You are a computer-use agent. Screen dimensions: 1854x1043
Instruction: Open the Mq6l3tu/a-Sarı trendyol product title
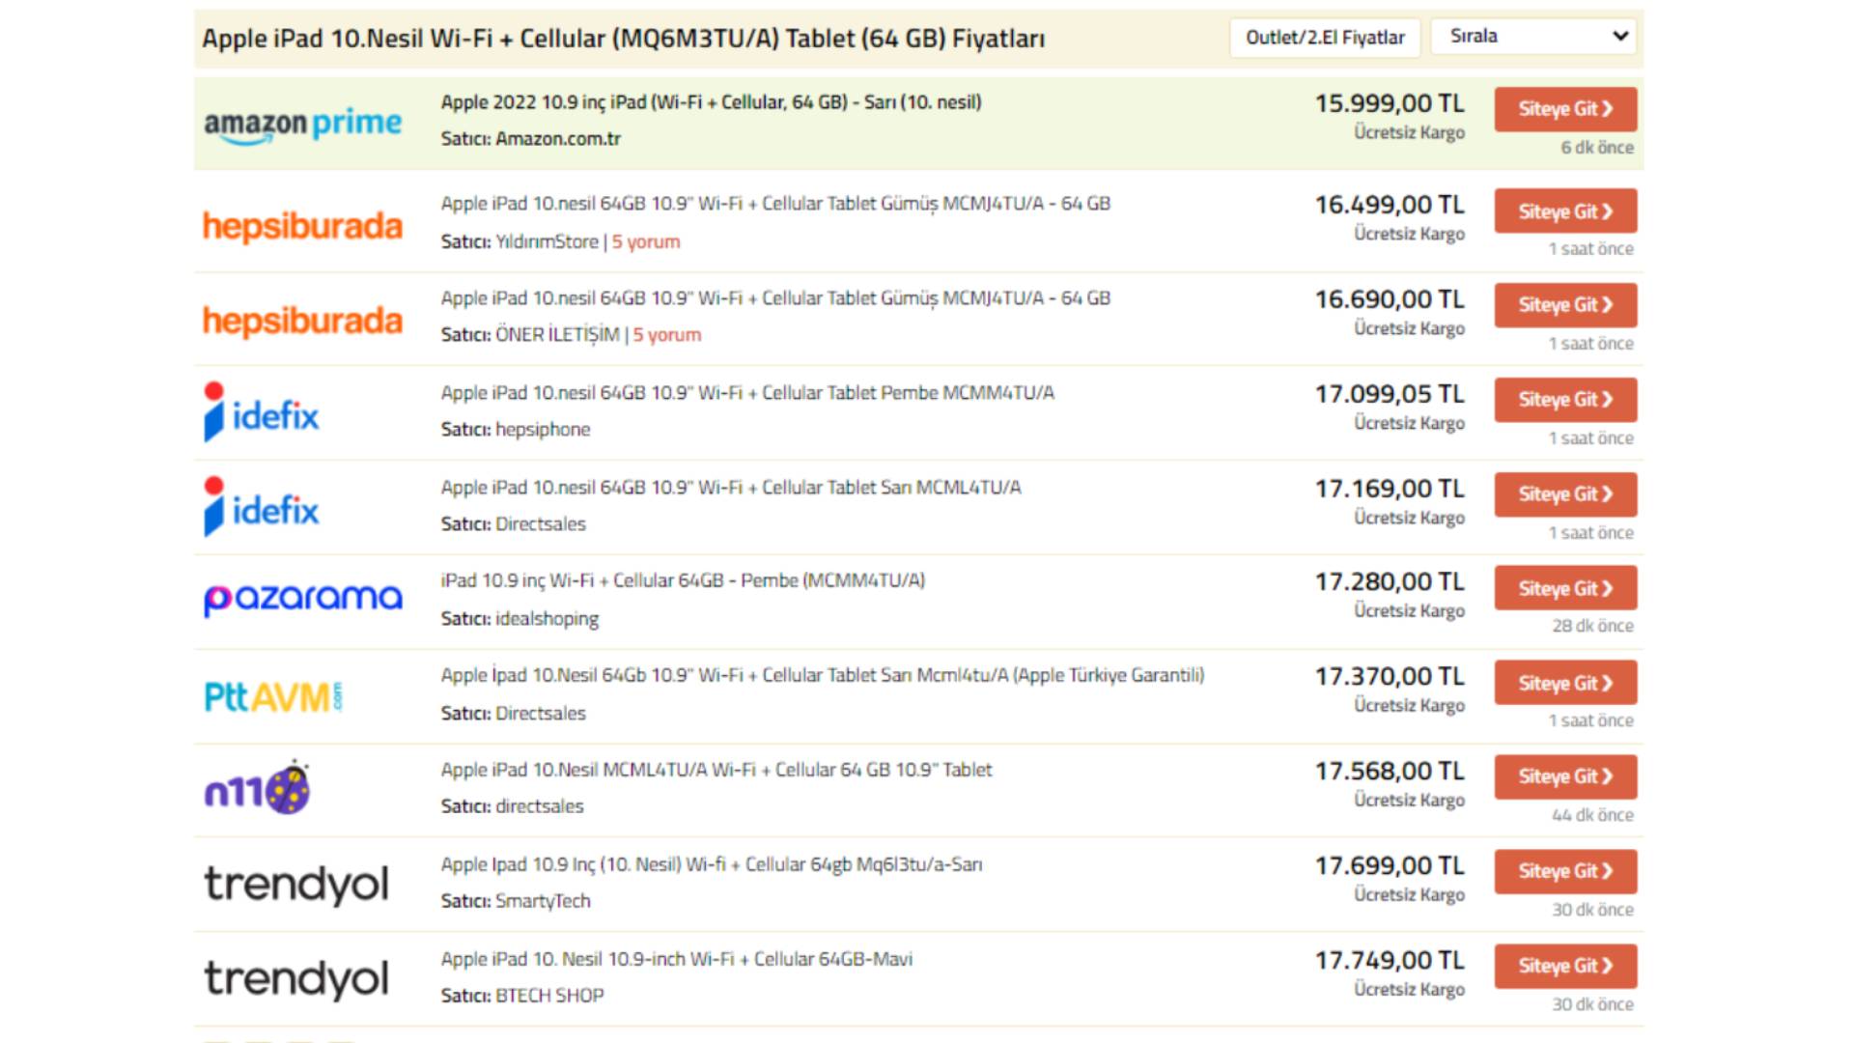712,864
